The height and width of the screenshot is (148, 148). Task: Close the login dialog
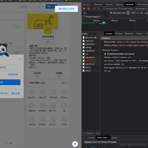coord(20,59)
